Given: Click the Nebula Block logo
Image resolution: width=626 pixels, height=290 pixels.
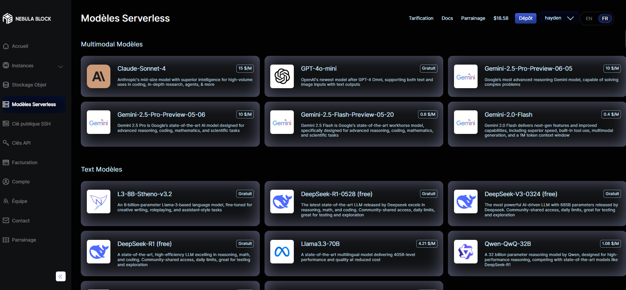Looking at the screenshot, I should (x=27, y=19).
